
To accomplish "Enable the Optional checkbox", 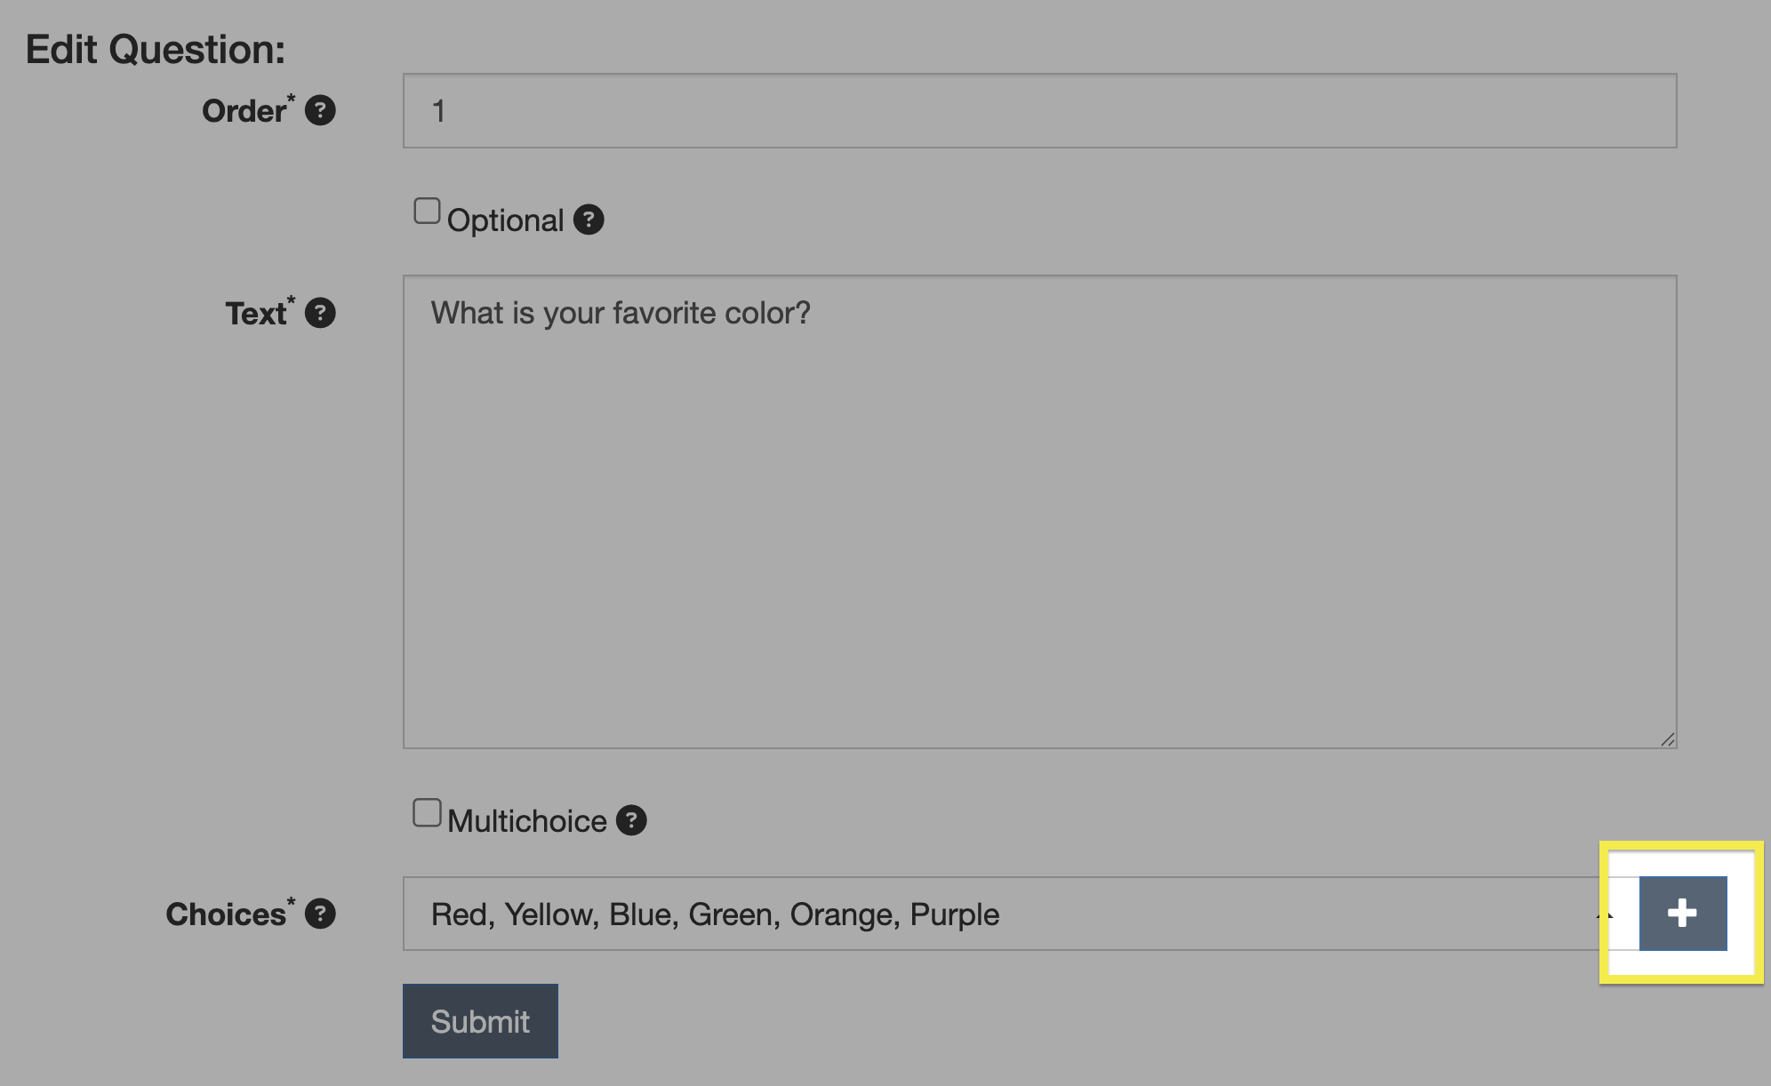I will point(427,212).
